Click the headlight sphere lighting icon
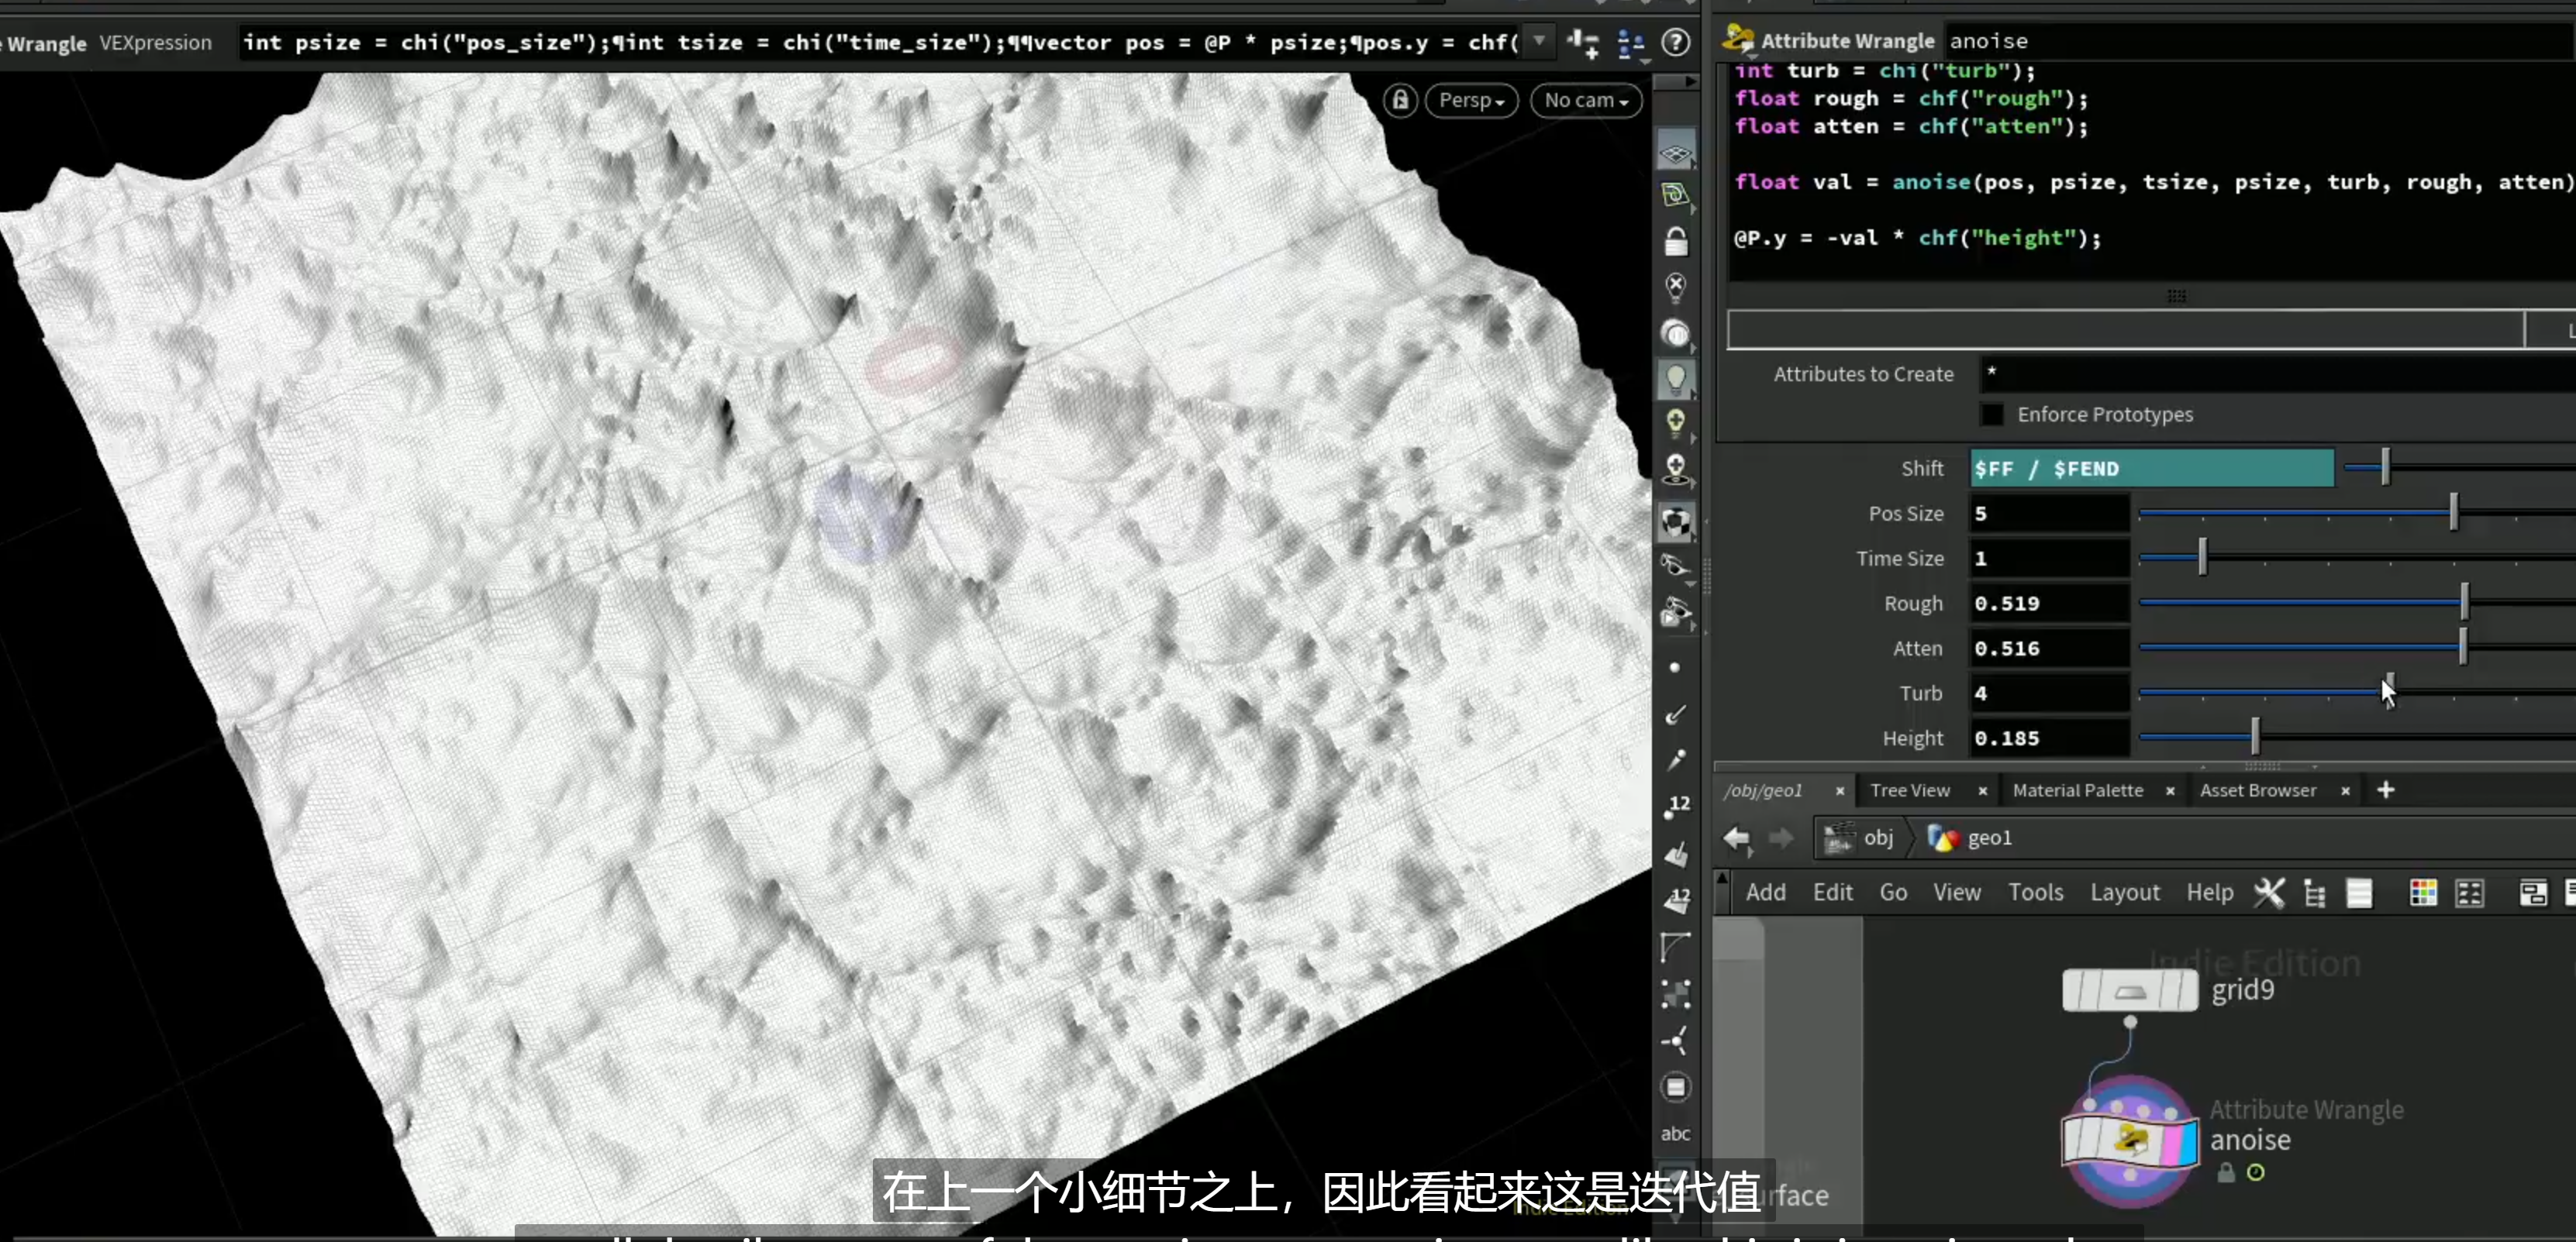Viewport: 2576px width, 1242px height. coord(1676,334)
